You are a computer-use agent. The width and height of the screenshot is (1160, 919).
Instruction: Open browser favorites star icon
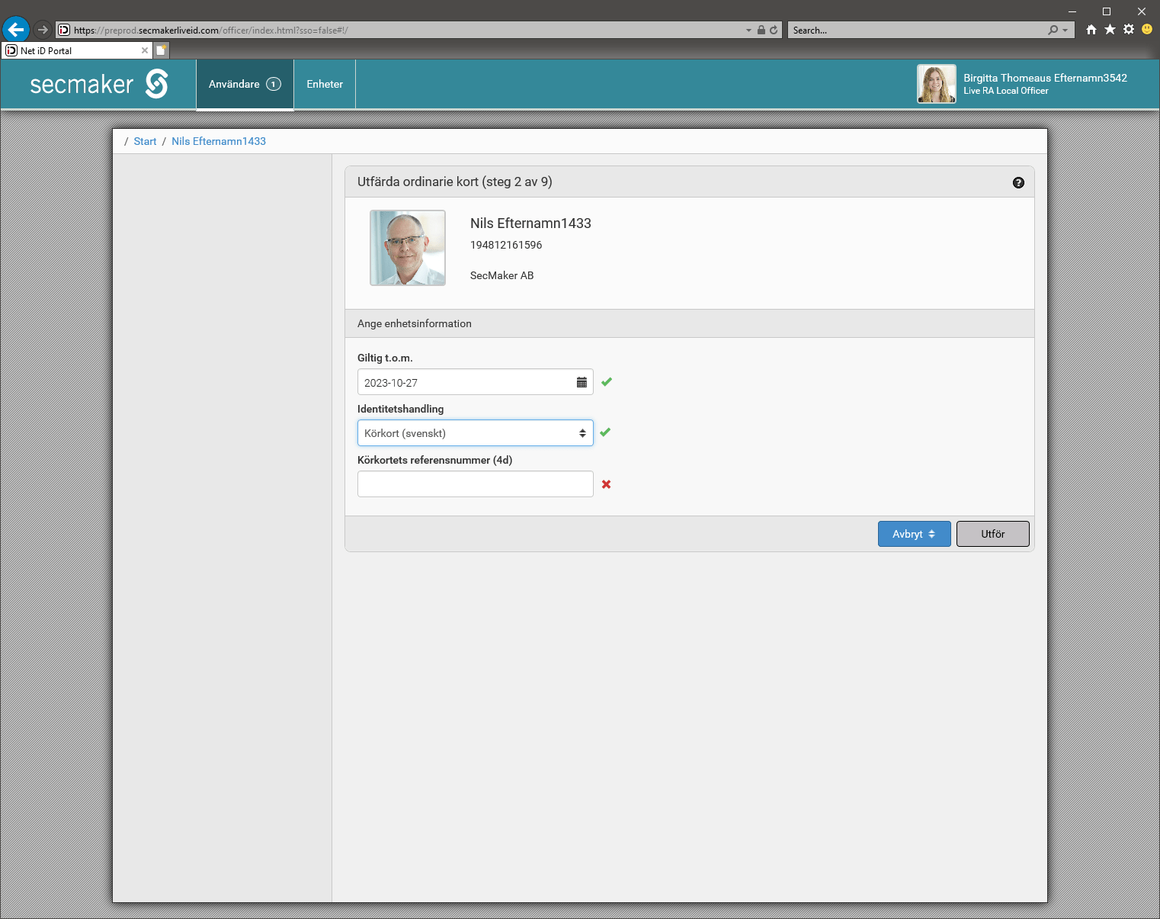pyautogui.click(x=1110, y=30)
